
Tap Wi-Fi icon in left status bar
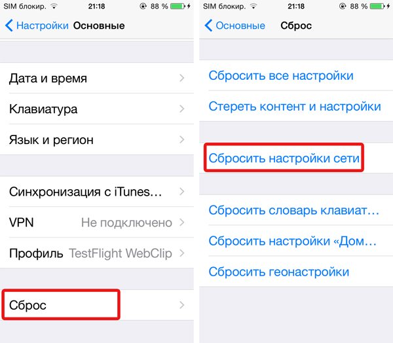[x=54, y=6]
